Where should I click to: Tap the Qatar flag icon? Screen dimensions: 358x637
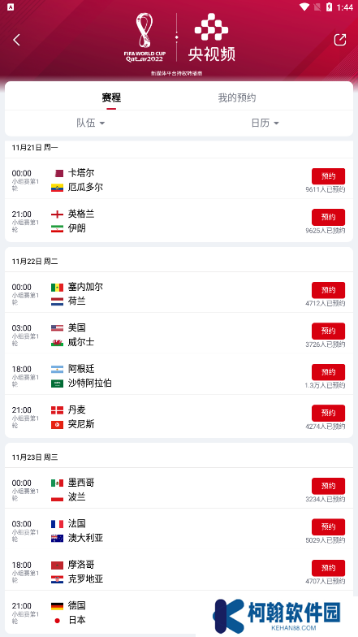point(59,173)
